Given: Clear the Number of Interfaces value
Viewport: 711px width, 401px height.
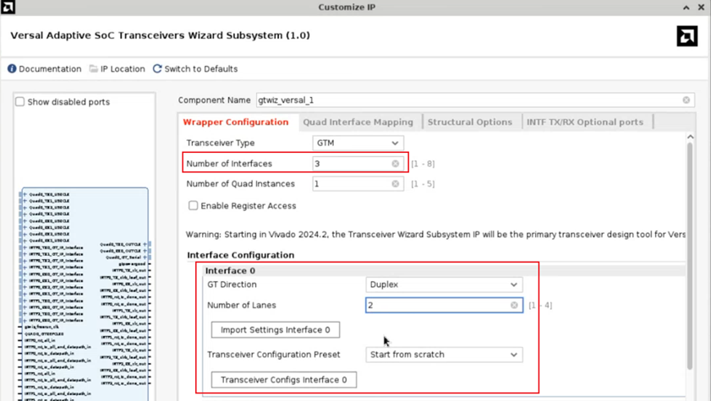Looking at the screenshot, I should [x=396, y=164].
